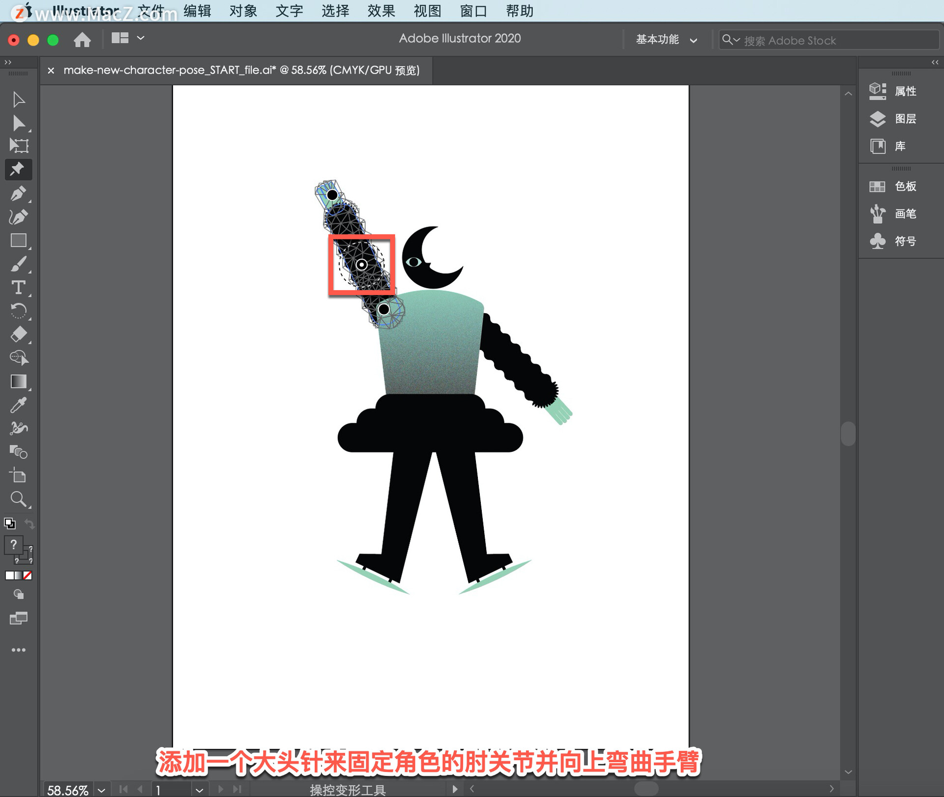
Task: Open the 窗口 menu
Action: pyautogui.click(x=473, y=11)
